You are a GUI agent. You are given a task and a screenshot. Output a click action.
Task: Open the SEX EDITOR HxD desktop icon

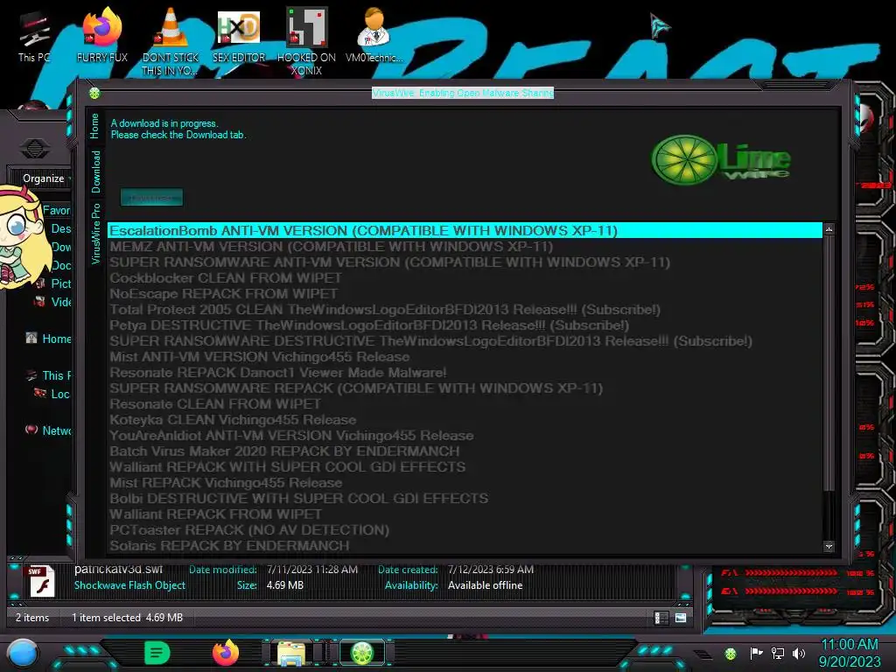pos(239,35)
